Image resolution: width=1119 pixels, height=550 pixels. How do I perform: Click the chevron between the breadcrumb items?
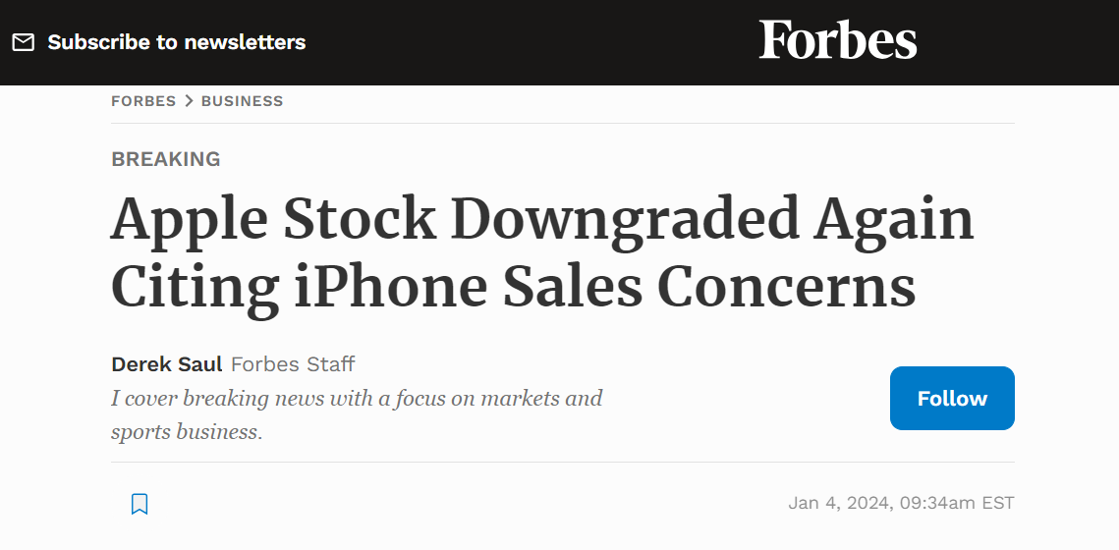pos(189,101)
